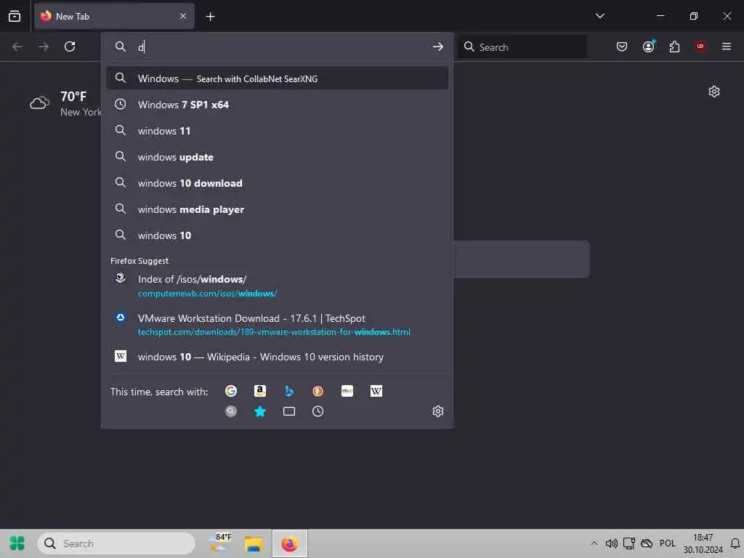Select the New Tab tab

tap(114, 16)
